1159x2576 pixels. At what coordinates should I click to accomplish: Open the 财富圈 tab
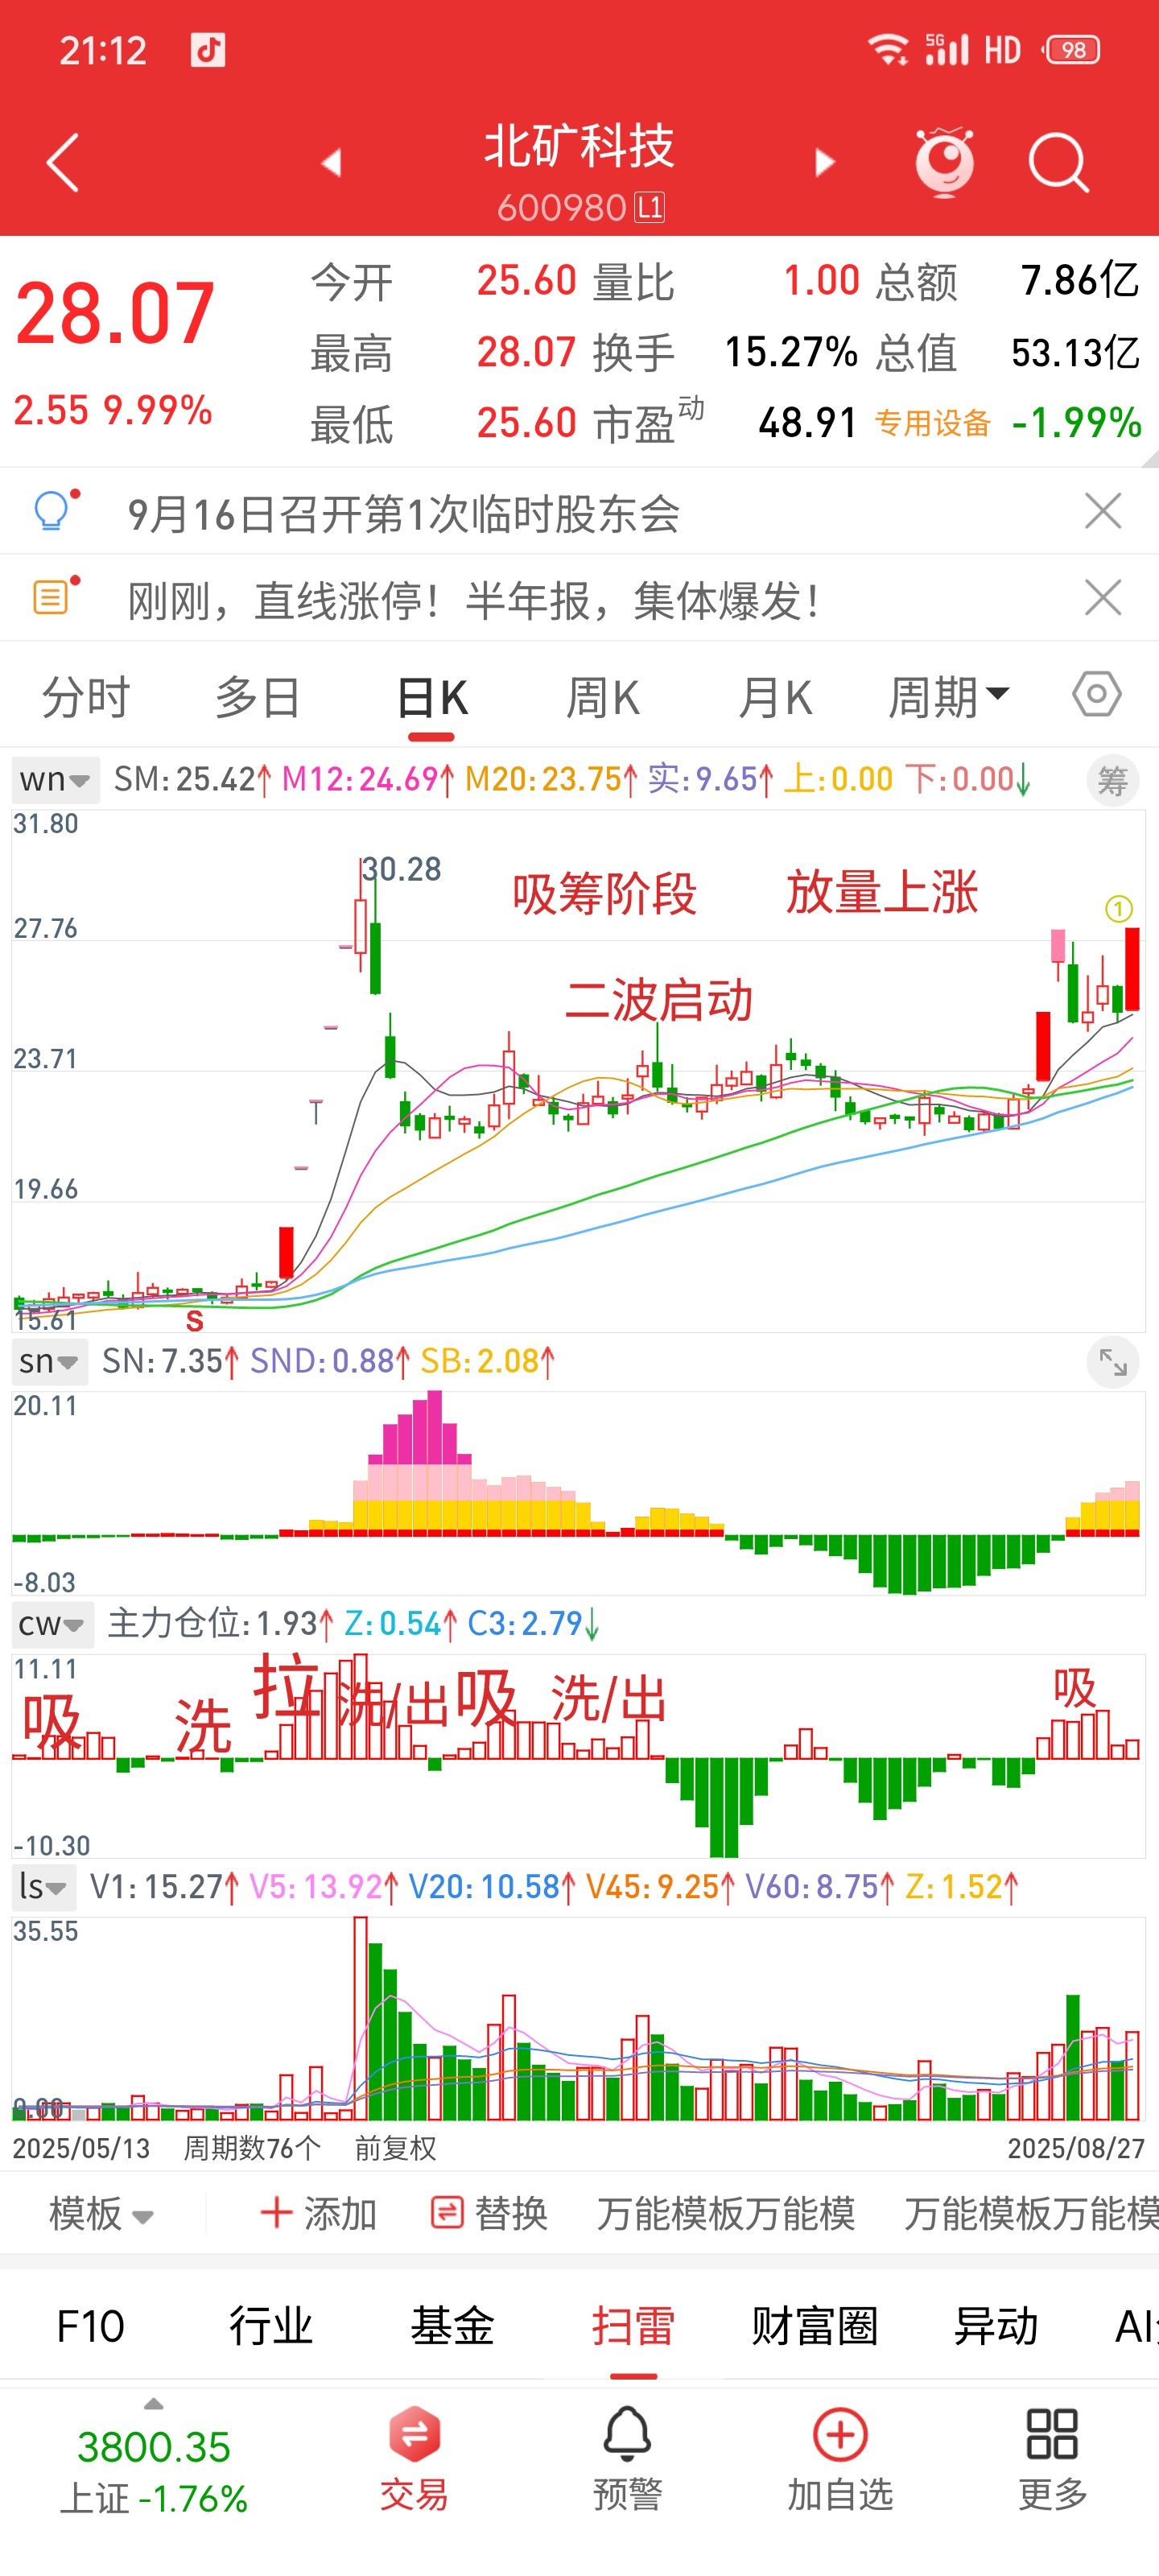pos(814,2326)
